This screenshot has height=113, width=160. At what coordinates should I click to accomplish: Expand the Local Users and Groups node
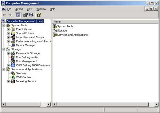8,37
